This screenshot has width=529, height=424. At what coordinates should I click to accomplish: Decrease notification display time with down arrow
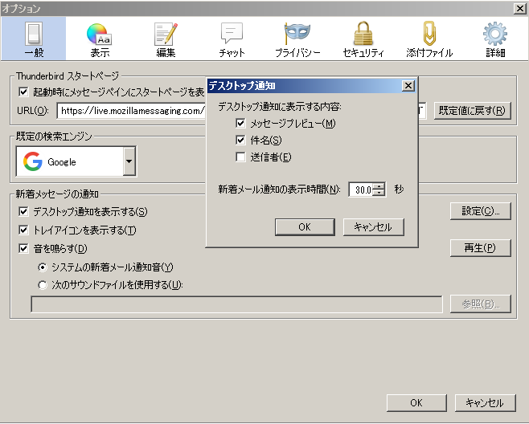[x=379, y=194]
